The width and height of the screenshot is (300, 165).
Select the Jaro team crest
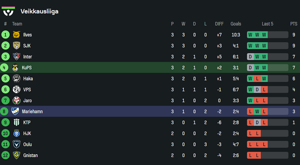(x=17, y=100)
